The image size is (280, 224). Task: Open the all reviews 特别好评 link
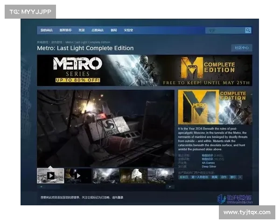pyautogui.click(x=208, y=159)
